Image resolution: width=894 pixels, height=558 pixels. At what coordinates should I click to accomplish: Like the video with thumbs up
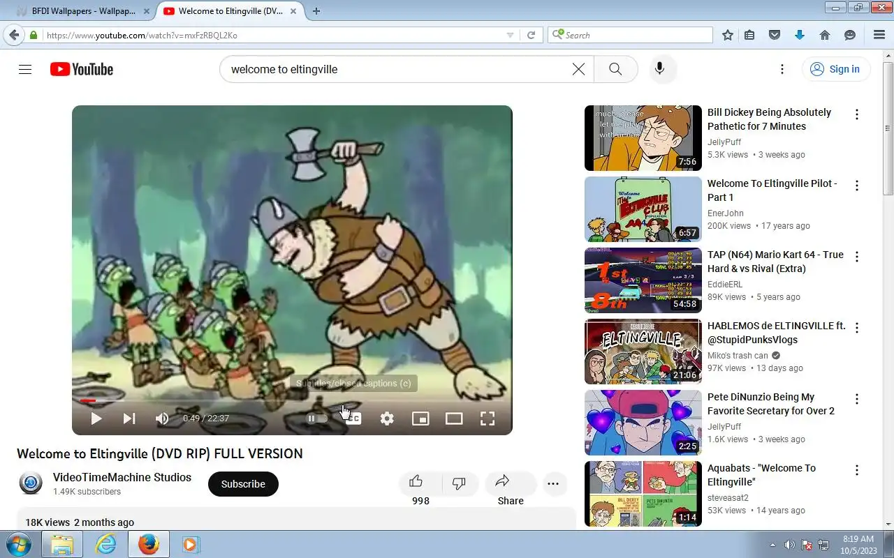click(416, 481)
